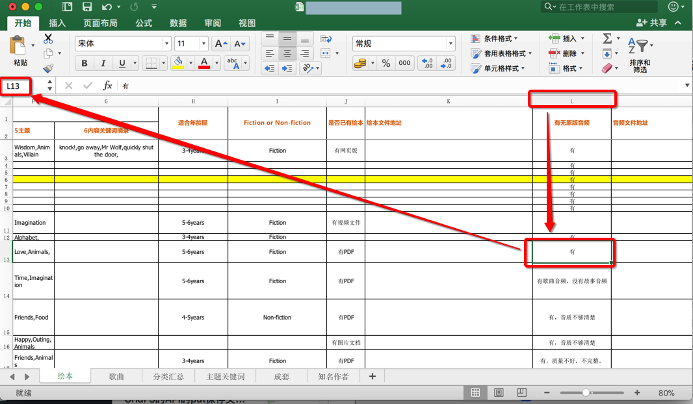
Task: Align cell content to middle
Action: (287, 38)
